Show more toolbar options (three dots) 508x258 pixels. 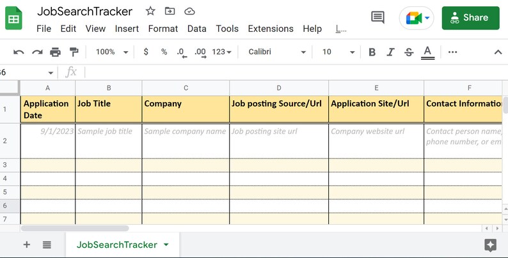(452, 52)
